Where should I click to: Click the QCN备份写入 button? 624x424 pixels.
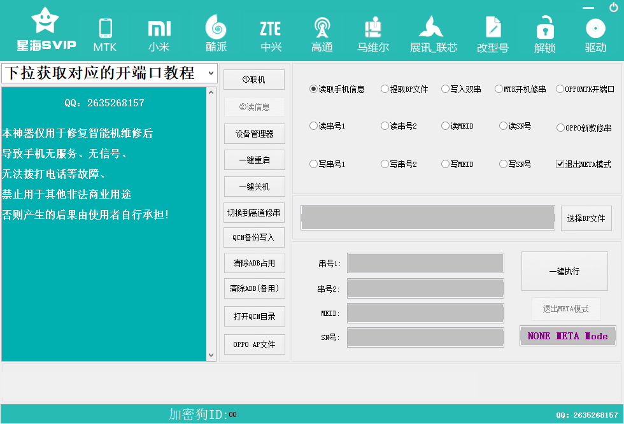[x=254, y=237]
